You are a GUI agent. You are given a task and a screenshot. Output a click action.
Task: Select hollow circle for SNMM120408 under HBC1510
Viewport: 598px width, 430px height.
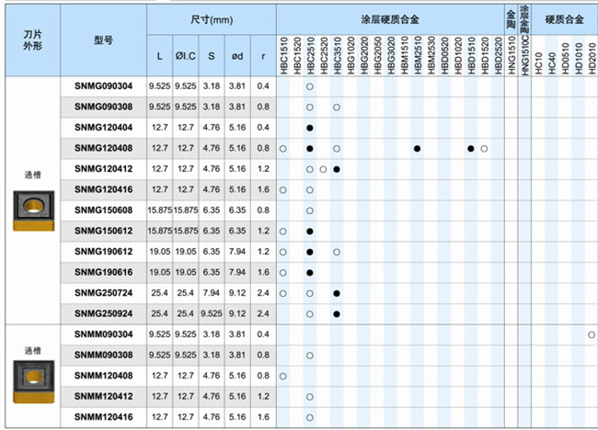coord(283,376)
